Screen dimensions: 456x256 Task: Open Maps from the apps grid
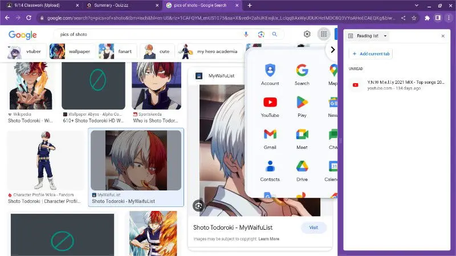click(x=333, y=75)
